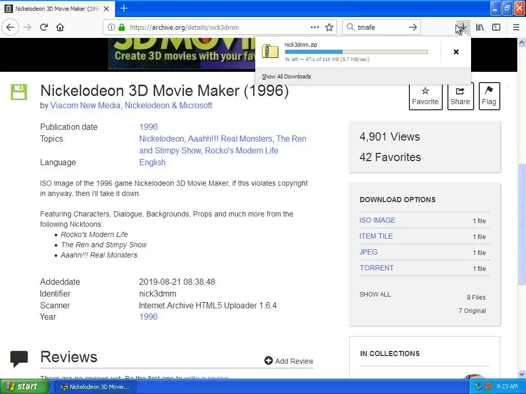Viewport: 526px width, 394px height.
Task: Show All Downloads
Action: [x=287, y=76]
